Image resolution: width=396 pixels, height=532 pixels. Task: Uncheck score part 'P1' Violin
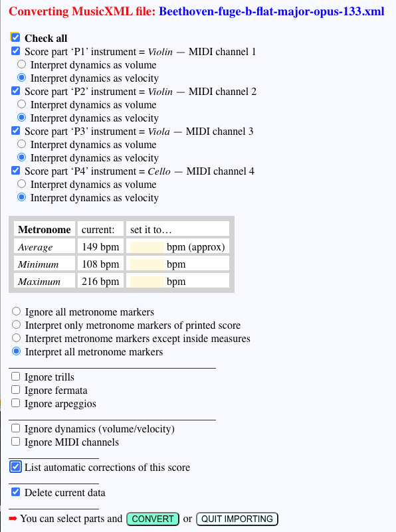click(15, 51)
